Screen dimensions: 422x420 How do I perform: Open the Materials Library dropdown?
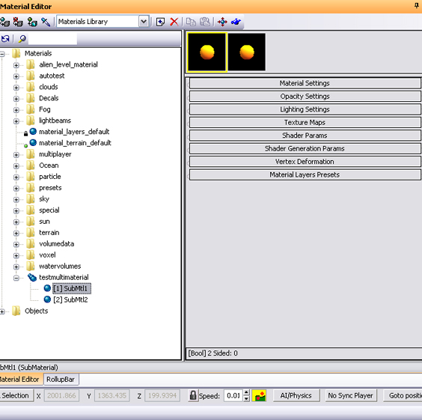[x=144, y=22]
